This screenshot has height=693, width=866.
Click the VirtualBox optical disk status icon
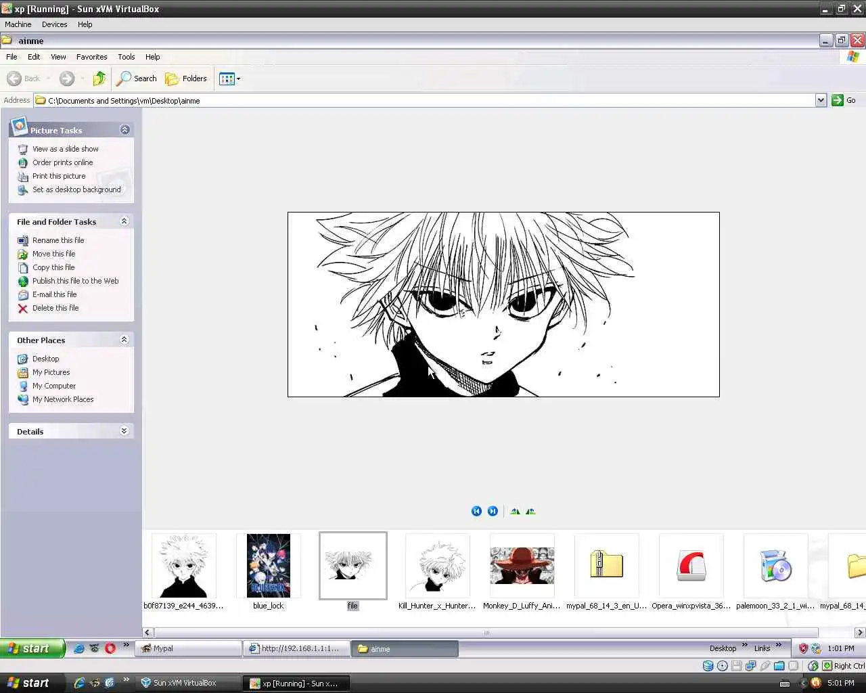(x=723, y=666)
